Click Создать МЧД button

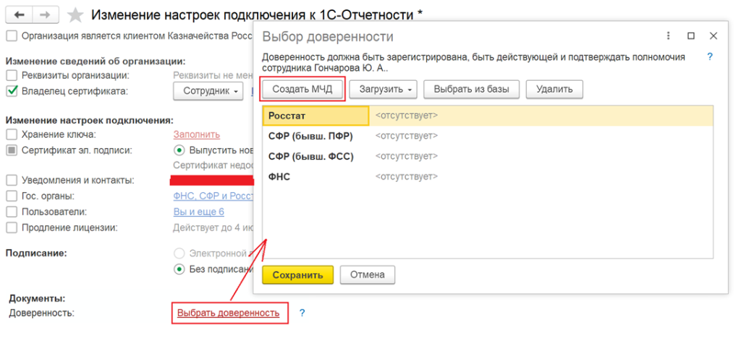302,89
